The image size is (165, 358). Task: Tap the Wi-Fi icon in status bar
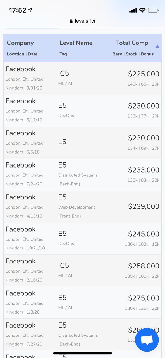click(142, 10)
